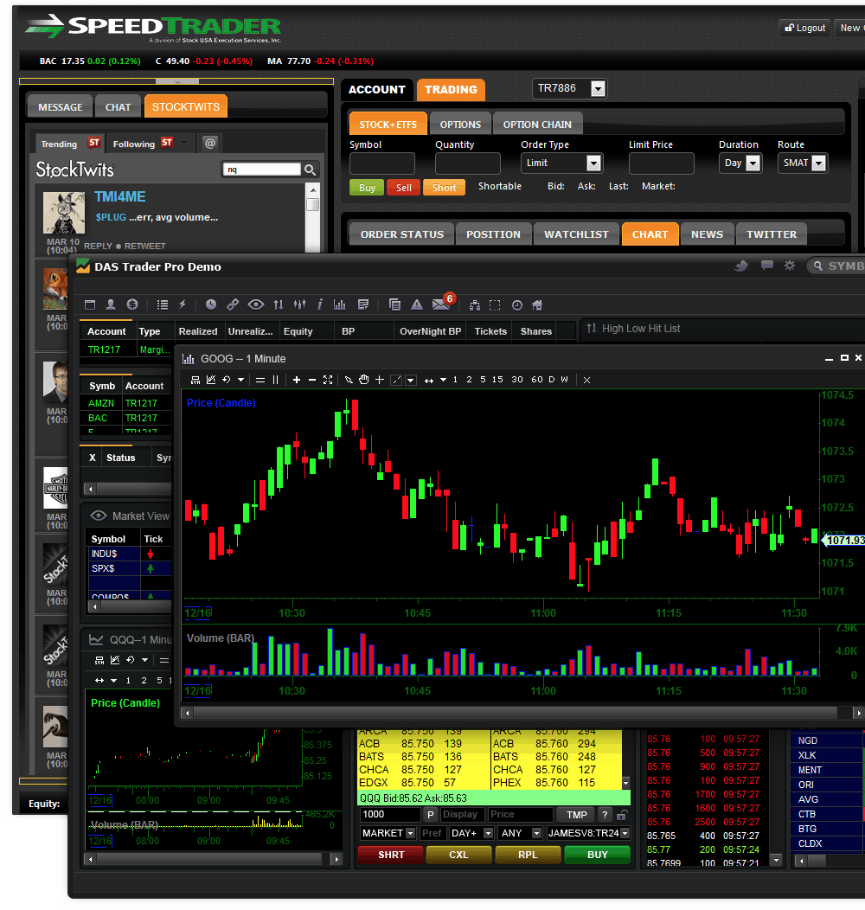This screenshot has height=910, width=865.
Task: Click the QQQ chart horizontal scrollbar
Action: pos(215,859)
